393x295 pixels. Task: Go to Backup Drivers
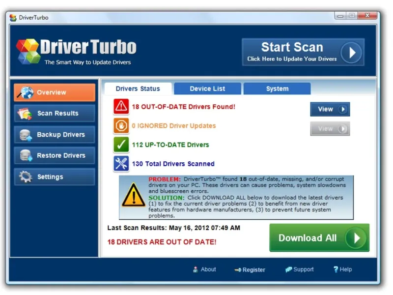pyautogui.click(x=55, y=135)
